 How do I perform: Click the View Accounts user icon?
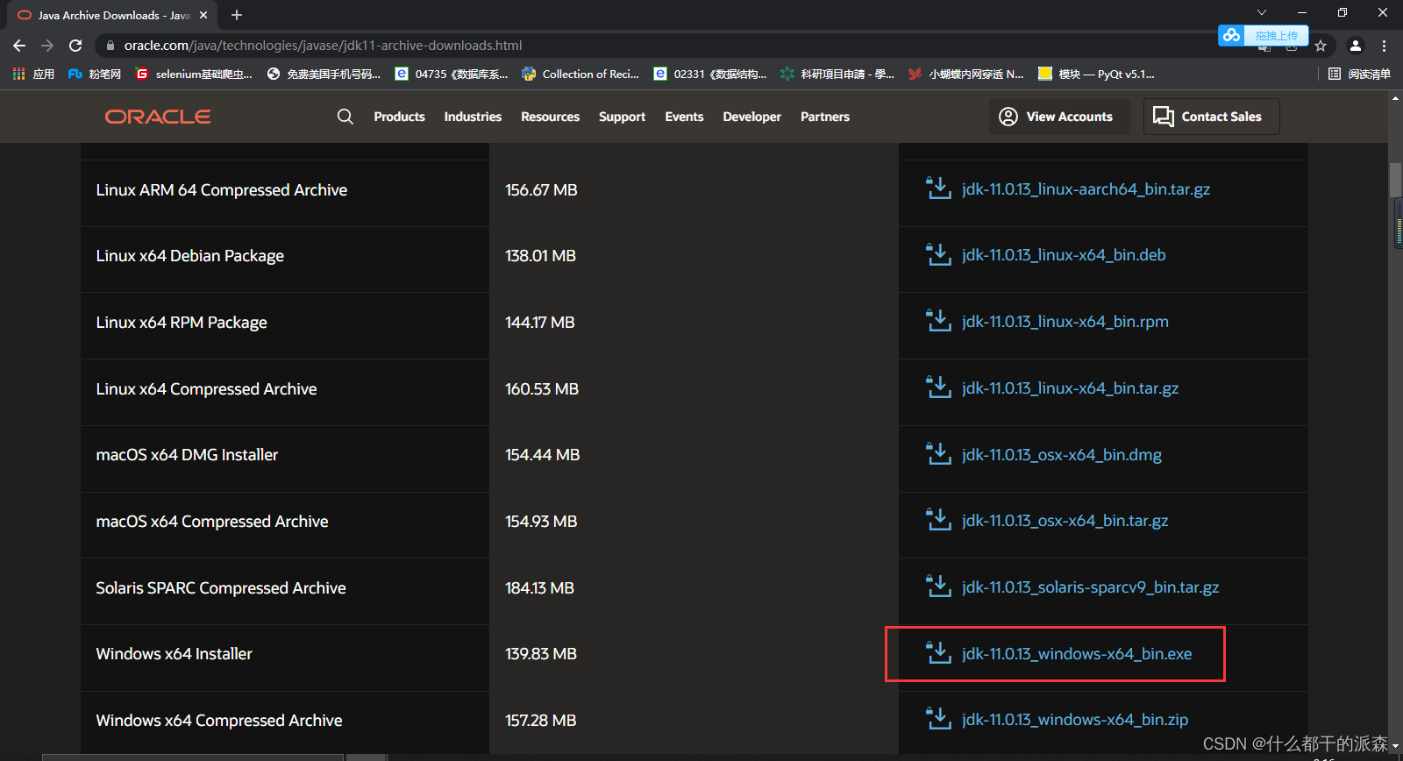tap(1008, 117)
